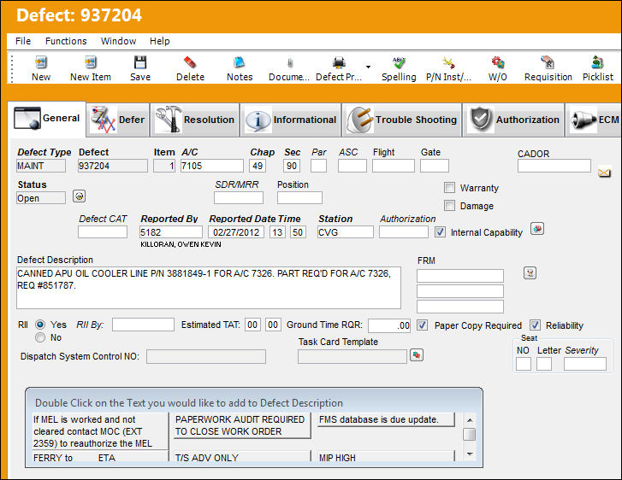622x480 pixels.
Task: Click the New Item toolbar icon
Action: [x=91, y=62]
